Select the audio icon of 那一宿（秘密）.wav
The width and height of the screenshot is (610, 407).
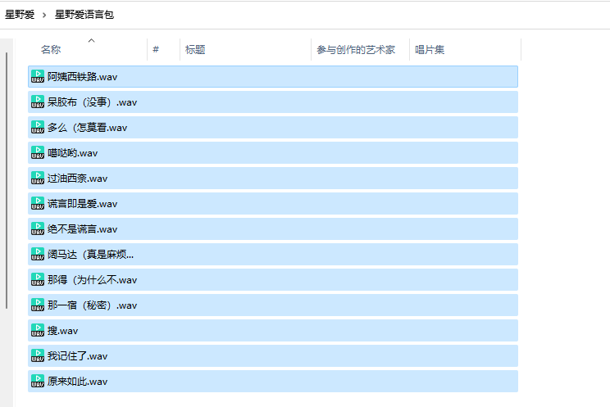tap(38, 305)
